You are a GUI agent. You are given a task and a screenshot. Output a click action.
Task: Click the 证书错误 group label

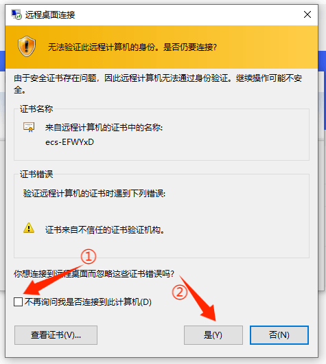(36, 174)
